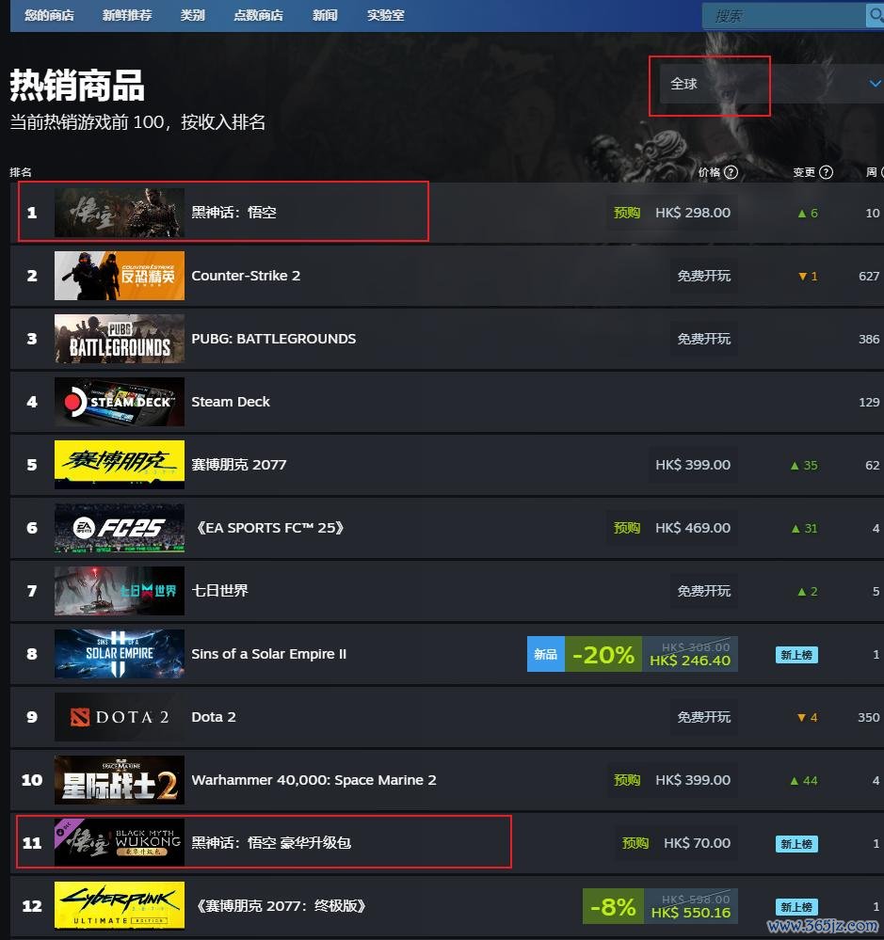Open the 黑神话：悟空 game listing
The width and height of the screenshot is (884, 940).
[x=233, y=213]
